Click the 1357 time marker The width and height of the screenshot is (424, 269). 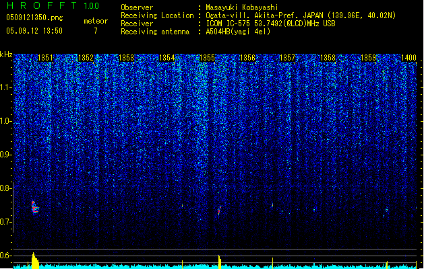pos(287,58)
